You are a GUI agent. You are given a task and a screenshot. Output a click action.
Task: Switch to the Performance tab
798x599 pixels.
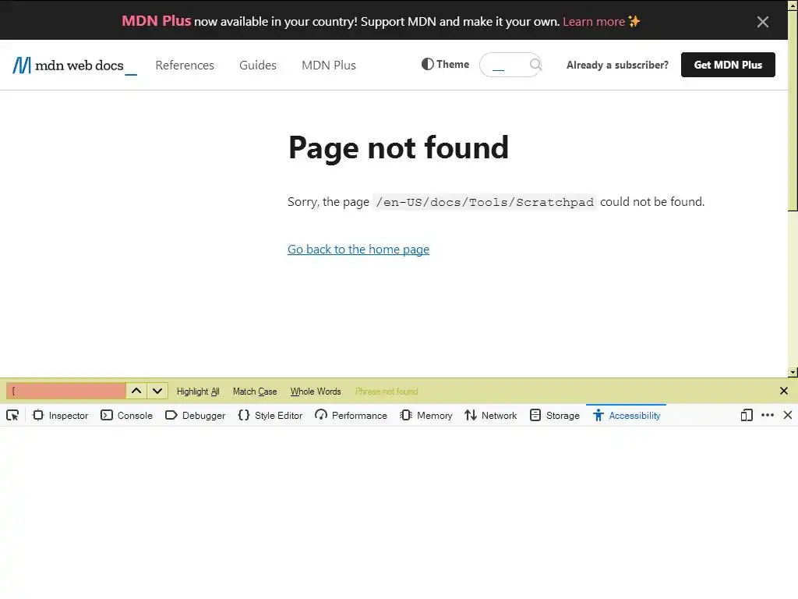point(351,416)
